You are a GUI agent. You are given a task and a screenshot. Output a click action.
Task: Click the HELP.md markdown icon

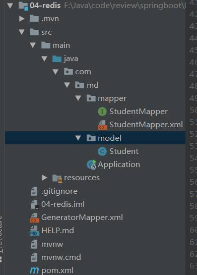[x=34, y=231]
